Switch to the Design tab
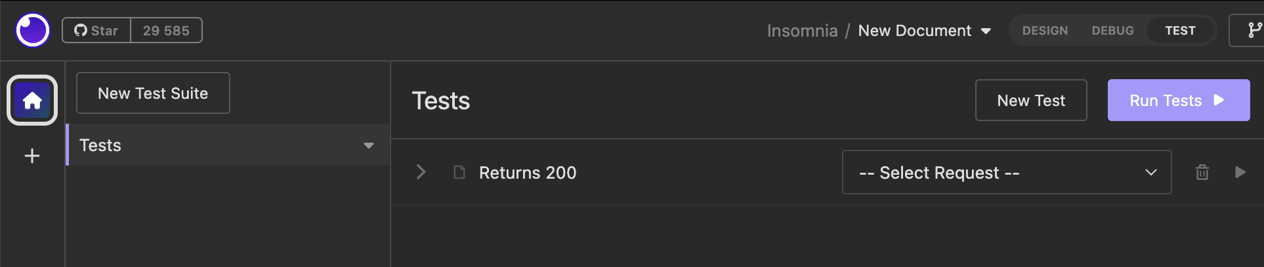The image size is (1264, 267). pyautogui.click(x=1045, y=31)
